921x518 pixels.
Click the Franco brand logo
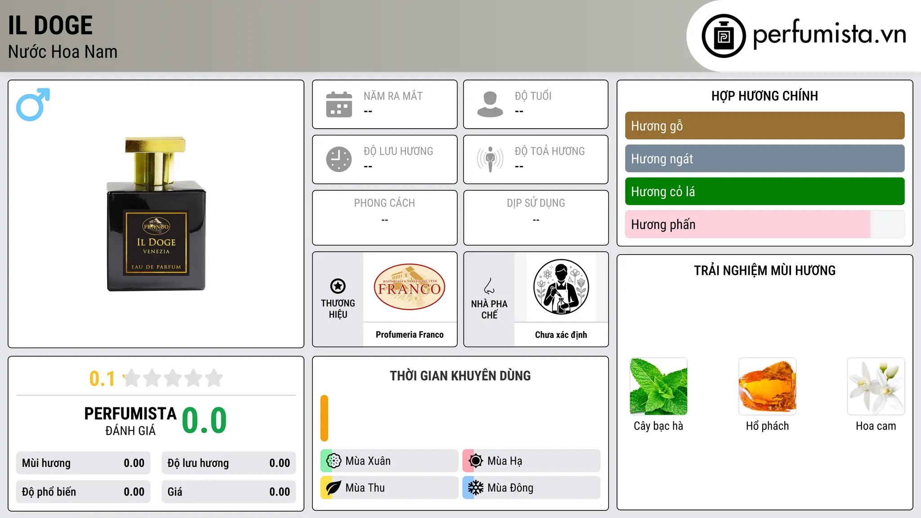[410, 287]
